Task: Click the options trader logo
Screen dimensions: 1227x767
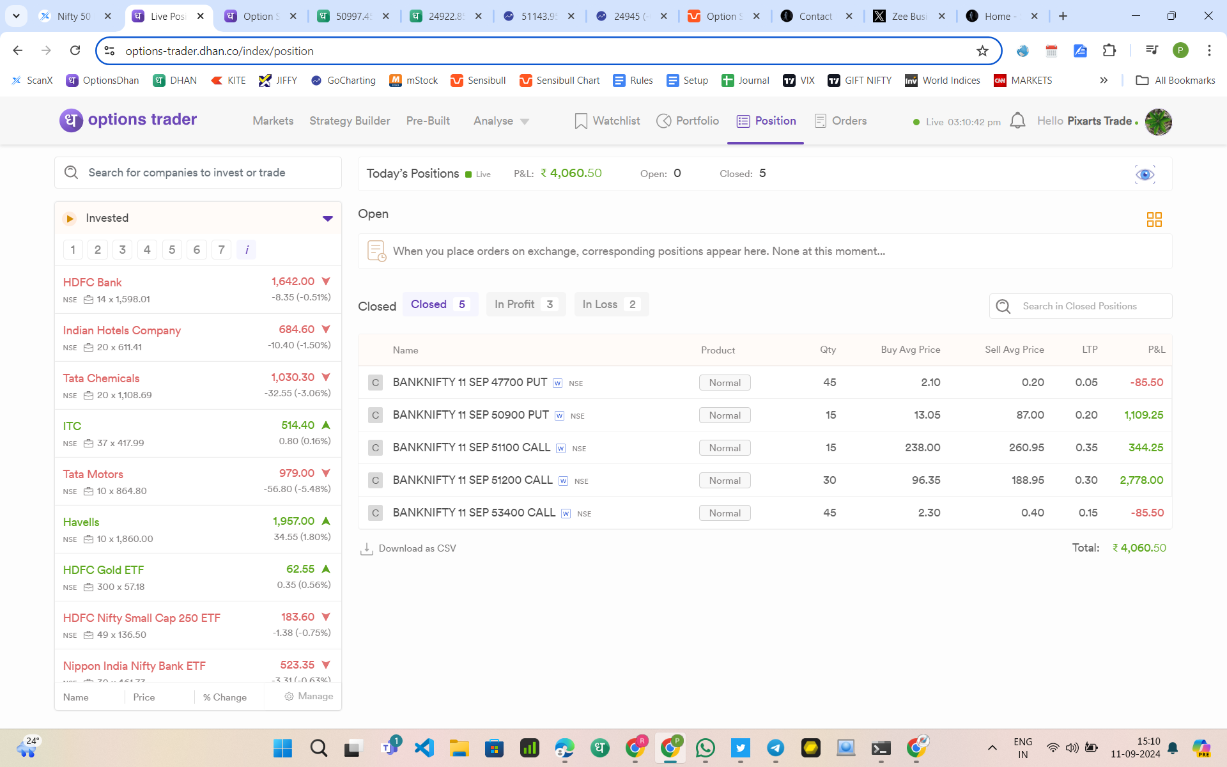Action: pos(128,120)
